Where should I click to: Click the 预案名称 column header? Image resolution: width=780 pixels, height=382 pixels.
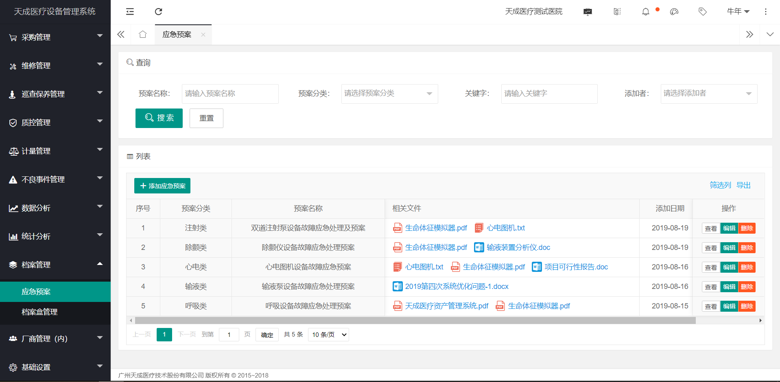pos(308,208)
